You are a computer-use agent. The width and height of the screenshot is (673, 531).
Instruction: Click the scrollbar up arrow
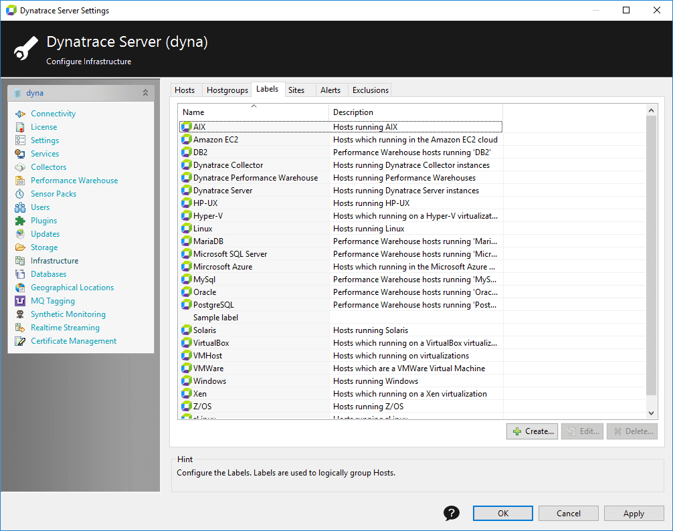(651, 110)
